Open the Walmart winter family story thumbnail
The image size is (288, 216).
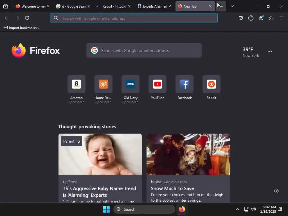tap(188, 154)
